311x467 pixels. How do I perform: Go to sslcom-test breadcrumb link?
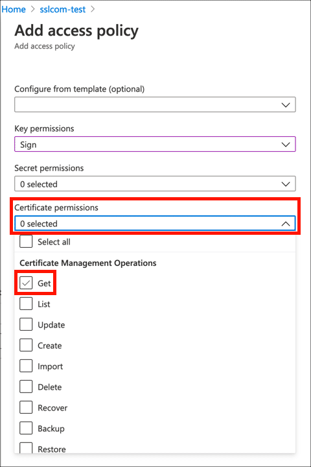(62, 10)
